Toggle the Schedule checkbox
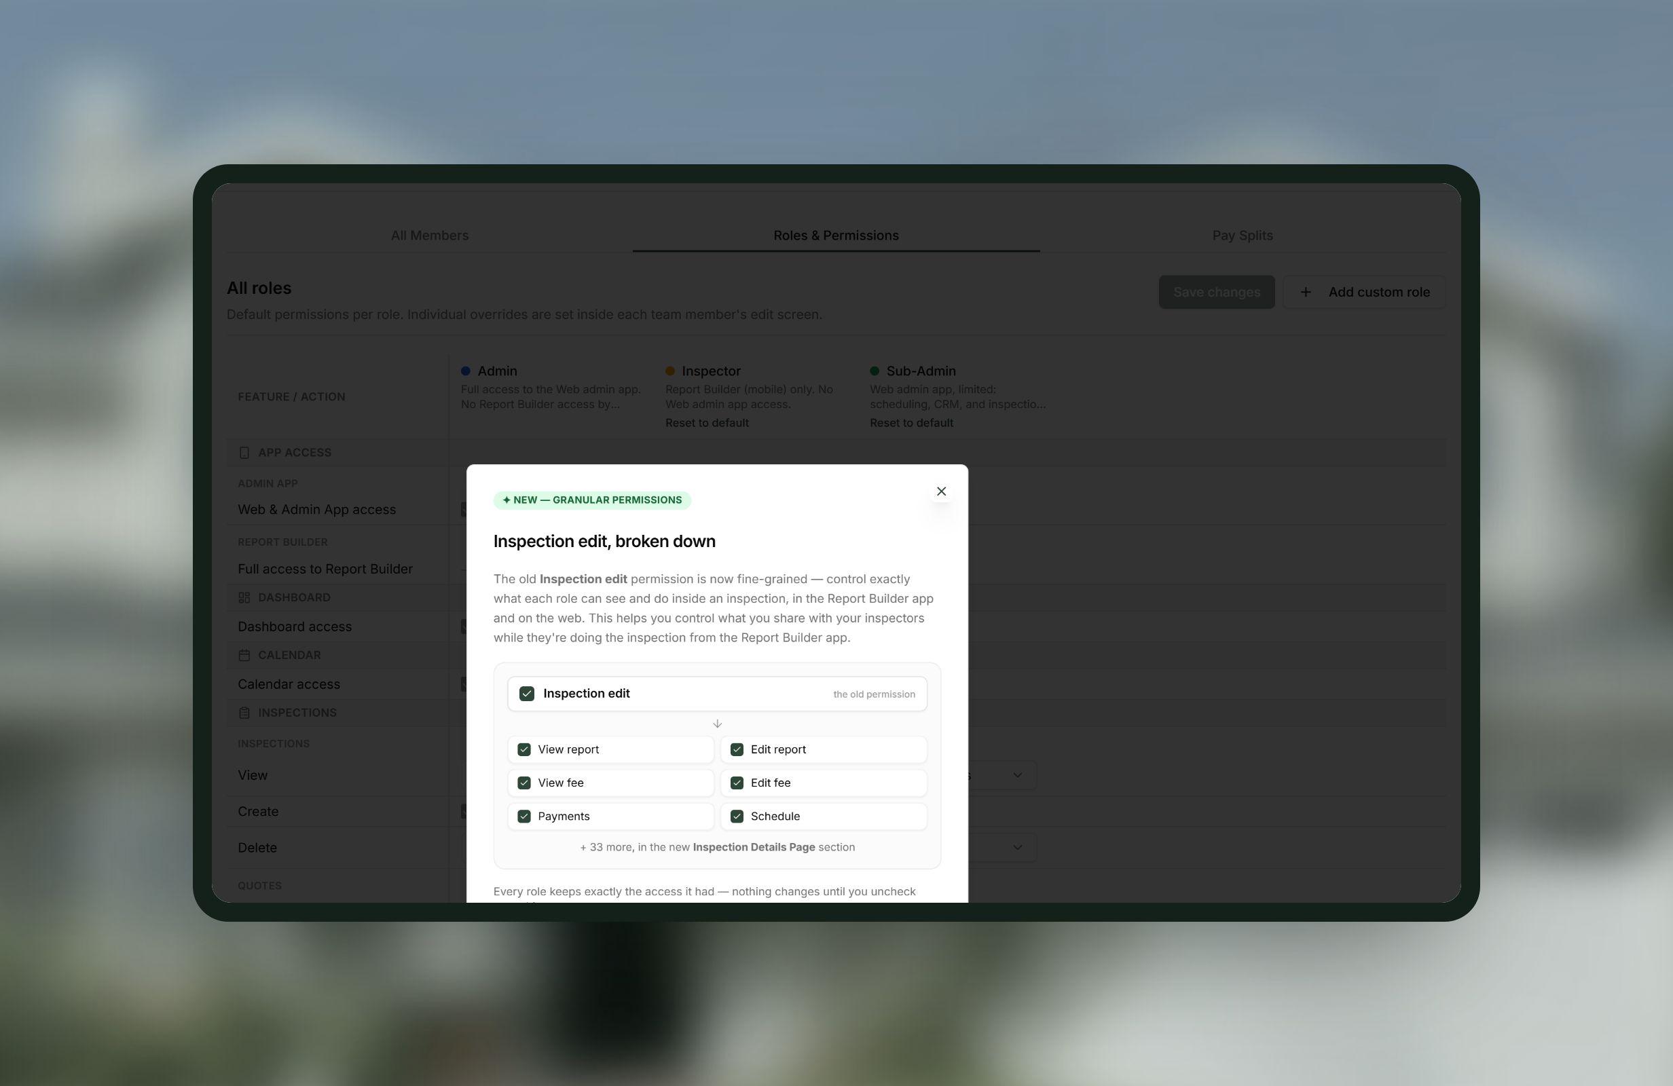The height and width of the screenshot is (1086, 1673). (737, 816)
